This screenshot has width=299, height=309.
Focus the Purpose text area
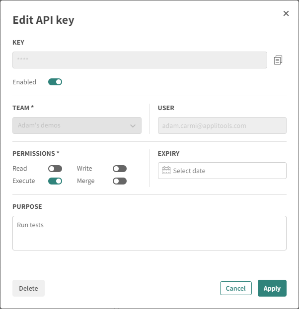[x=149, y=233]
